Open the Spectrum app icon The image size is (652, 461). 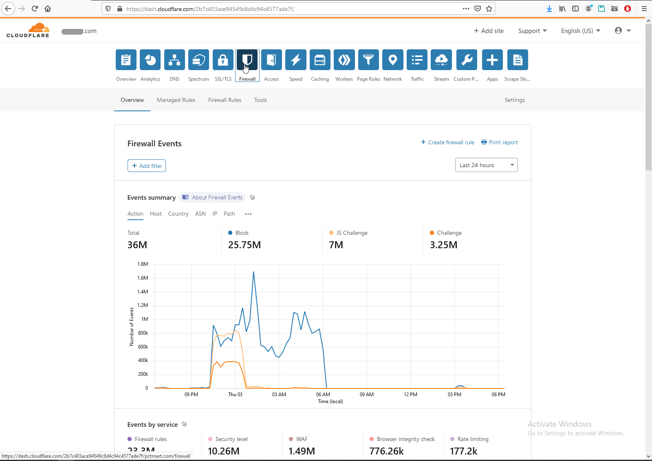[198, 60]
